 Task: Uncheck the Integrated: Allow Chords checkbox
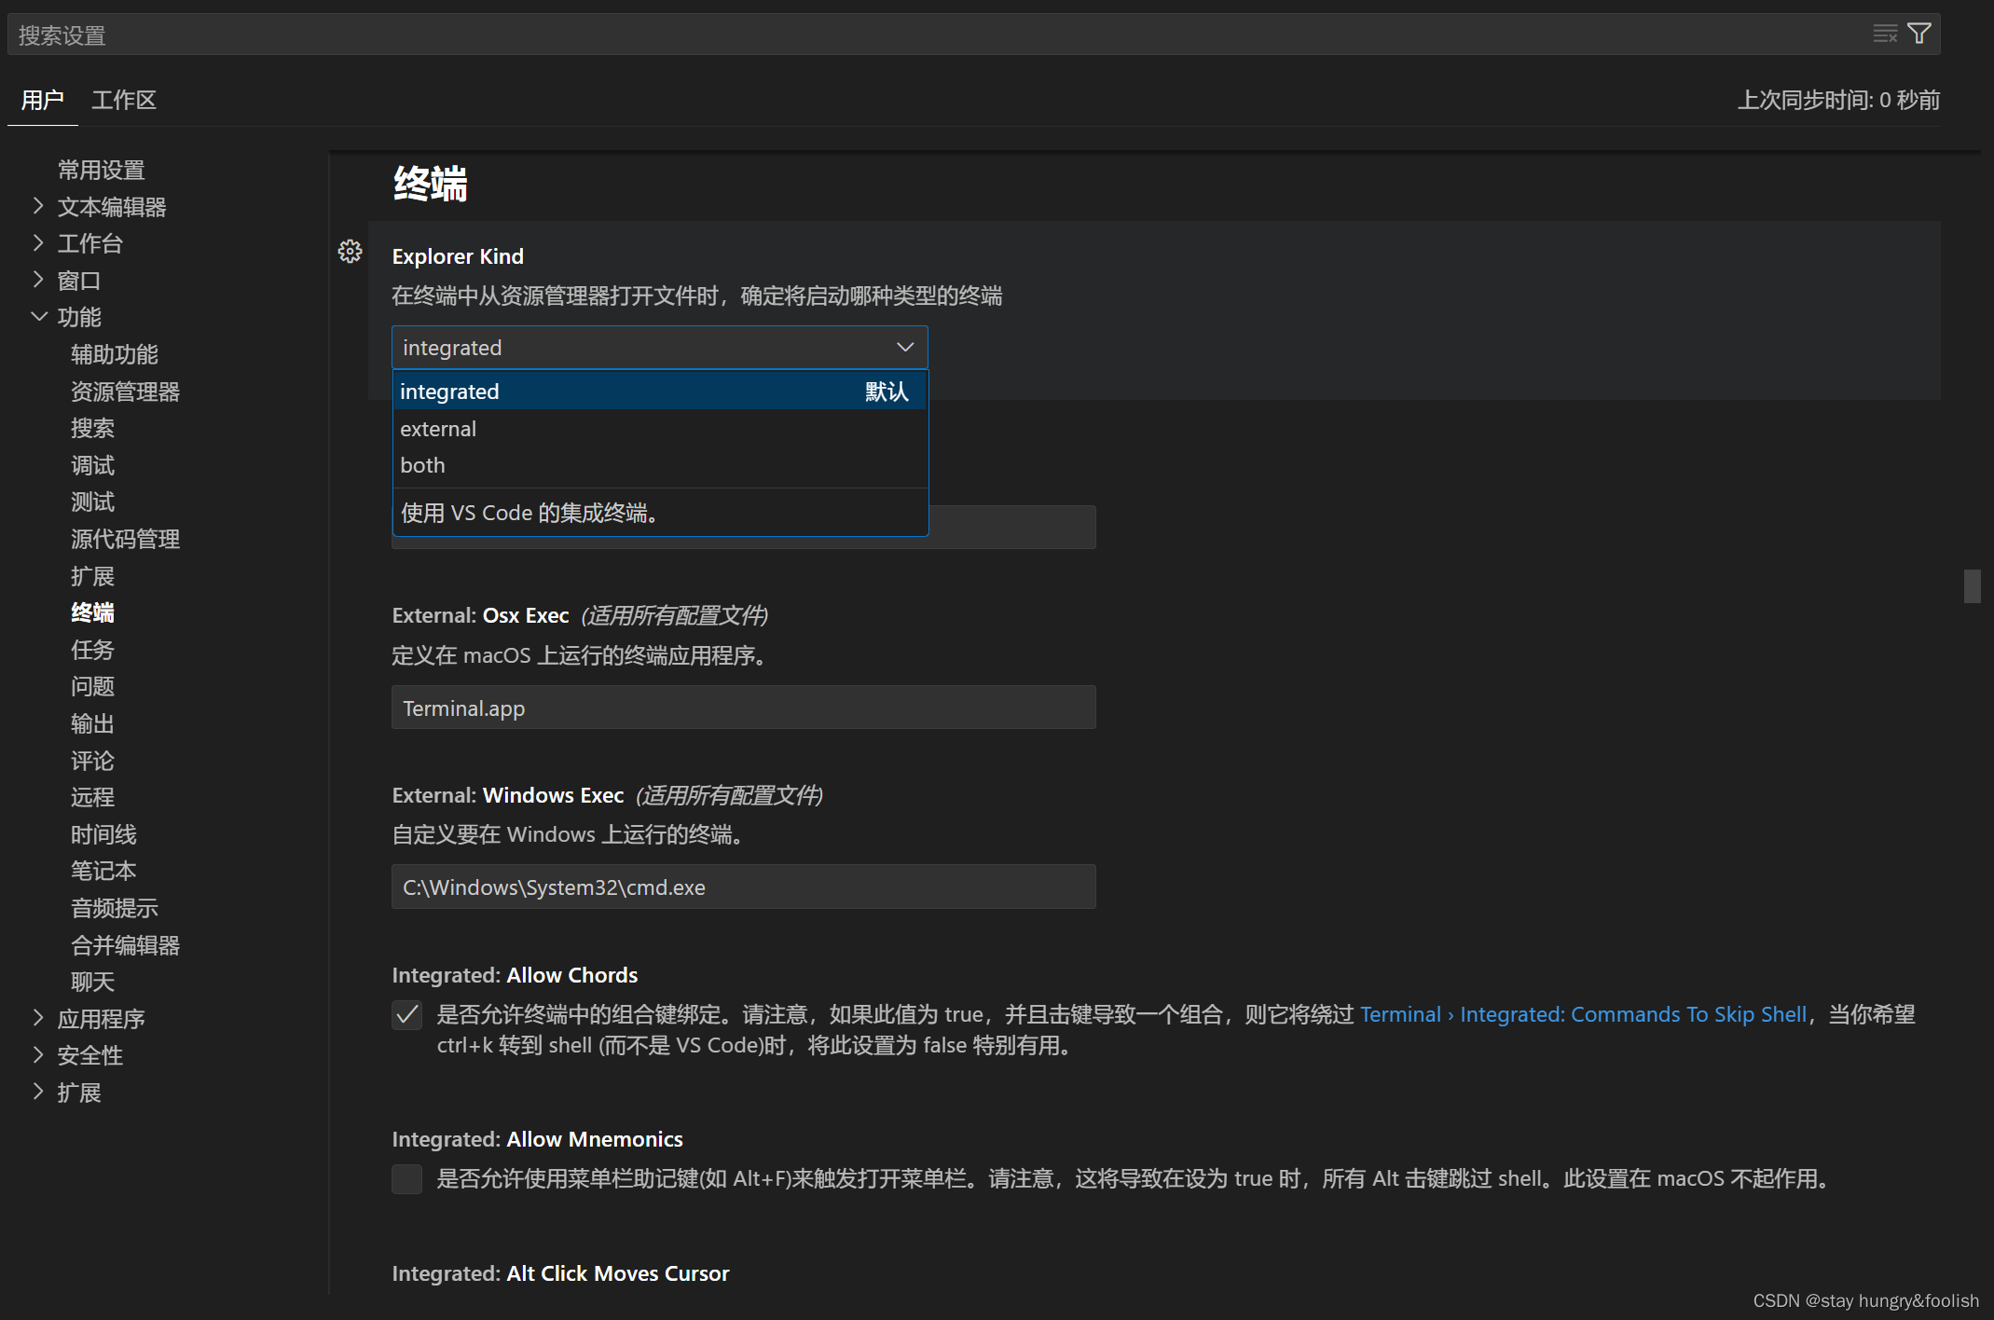[x=406, y=1014]
